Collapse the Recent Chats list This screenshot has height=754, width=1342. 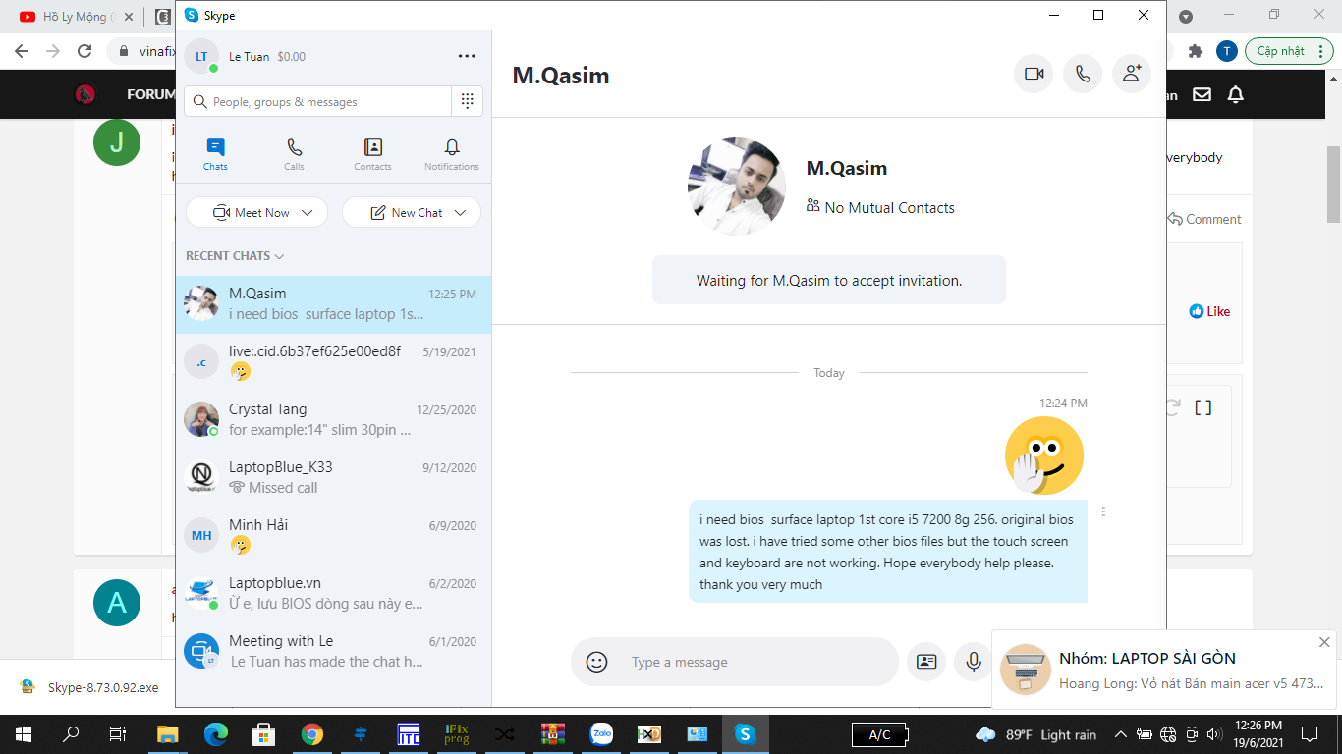(x=235, y=256)
